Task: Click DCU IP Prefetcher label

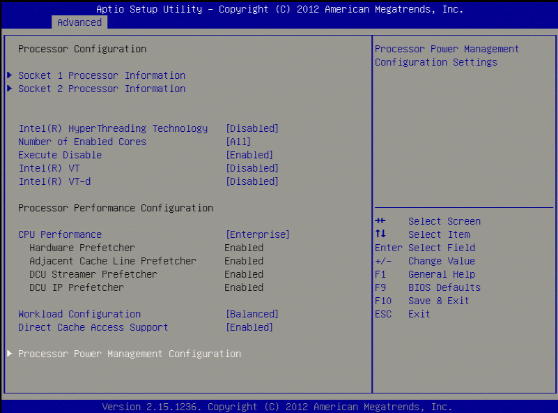Action: click(x=77, y=287)
